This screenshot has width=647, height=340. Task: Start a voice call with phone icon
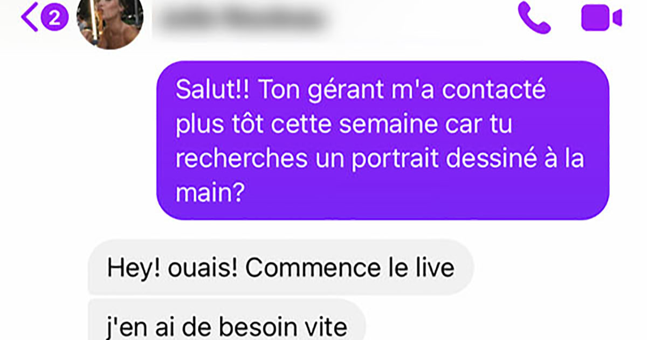coord(534,18)
